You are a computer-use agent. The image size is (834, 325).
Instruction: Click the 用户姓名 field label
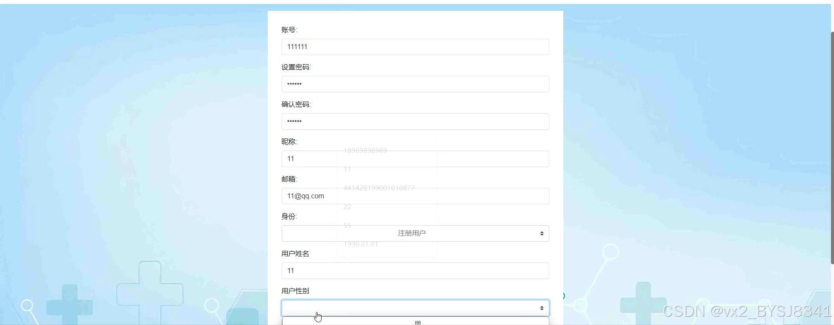pos(295,254)
